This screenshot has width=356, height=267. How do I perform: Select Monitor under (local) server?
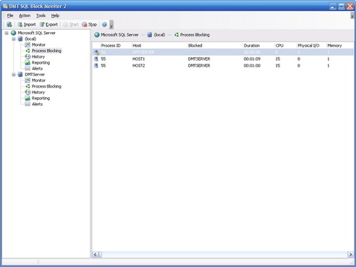pyautogui.click(x=39, y=44)
